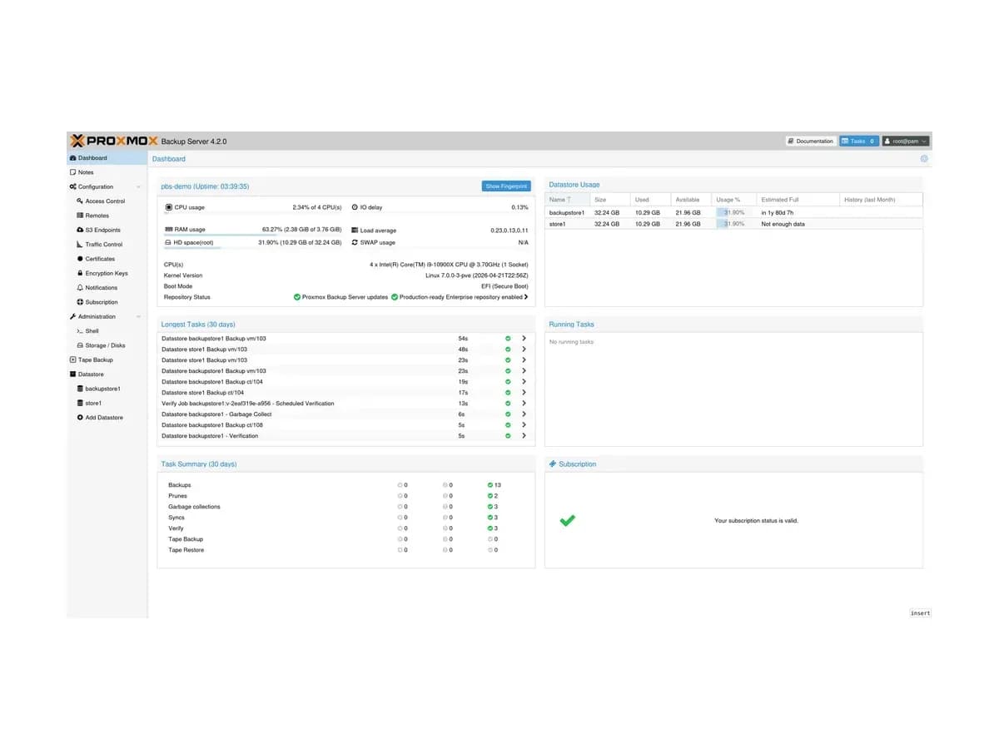Select backupstore1 row in Datastore Usage
Viewport: 999px width, 749px height.
(733, 212)
